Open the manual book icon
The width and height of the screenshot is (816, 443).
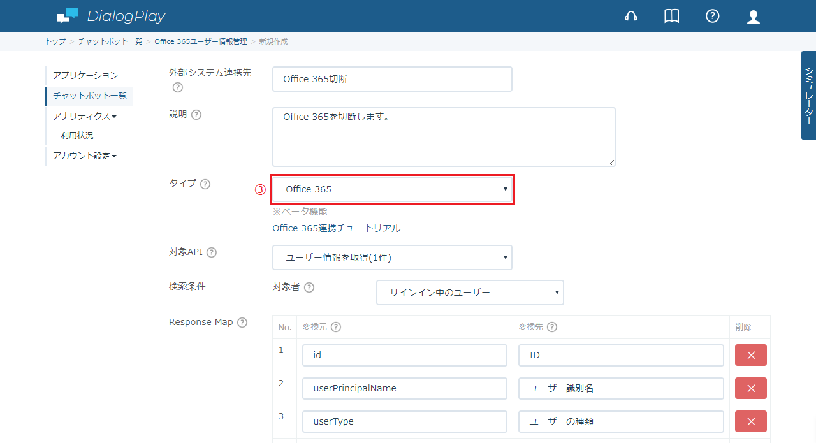click(672, 17)
